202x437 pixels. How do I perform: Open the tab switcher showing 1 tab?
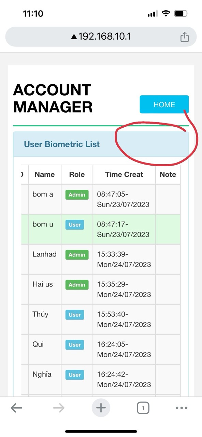(143, 408)
